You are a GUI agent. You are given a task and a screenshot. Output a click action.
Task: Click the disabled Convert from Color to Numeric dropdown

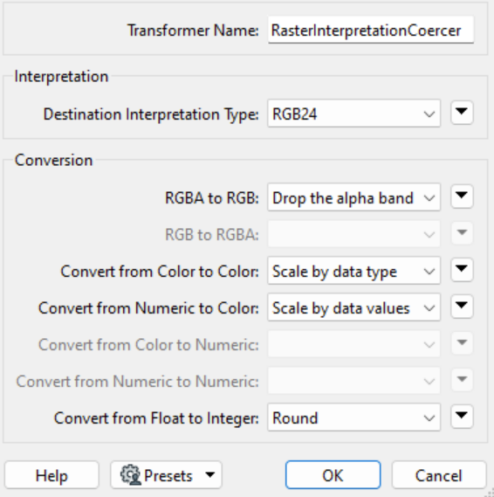tap(353, 344)
